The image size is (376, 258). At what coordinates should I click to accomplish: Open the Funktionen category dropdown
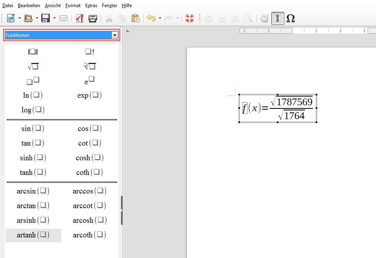[115, 35]
